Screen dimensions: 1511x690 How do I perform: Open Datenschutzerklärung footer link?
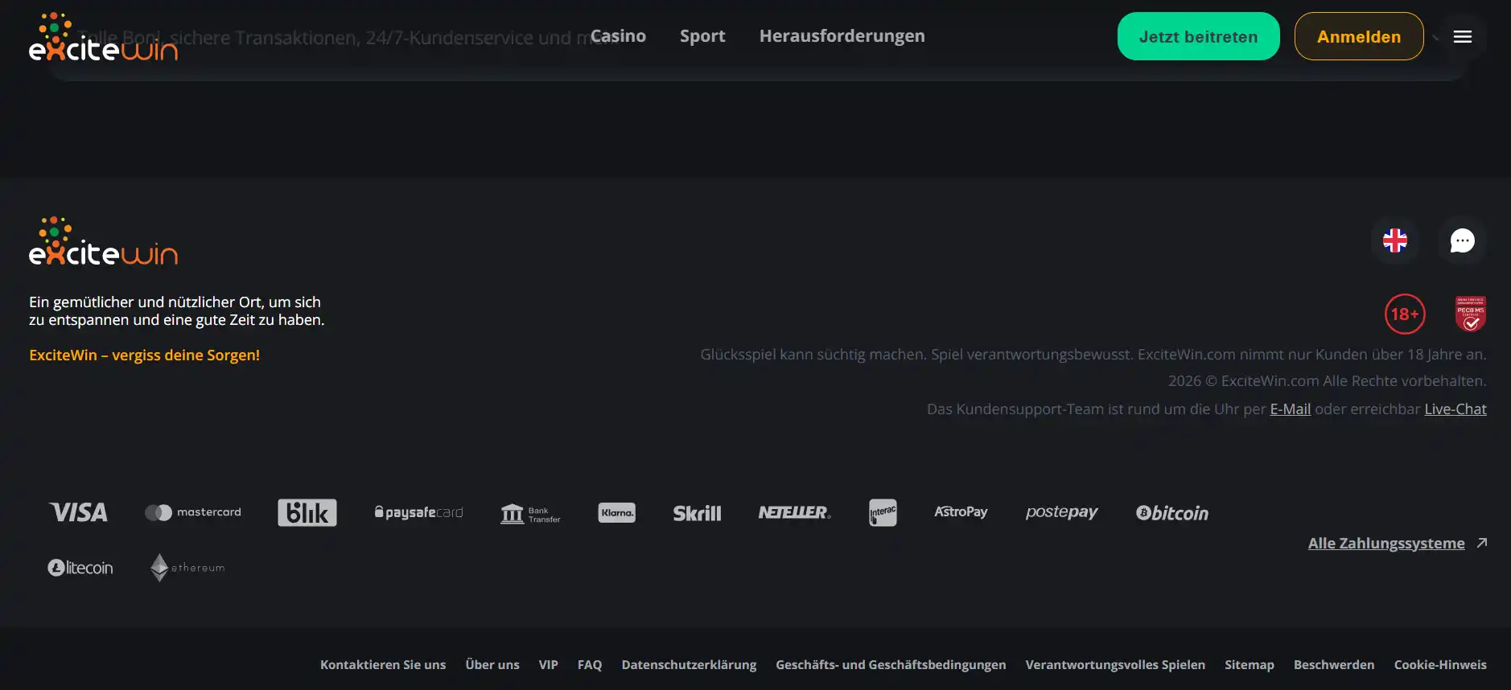click(689, 665)
